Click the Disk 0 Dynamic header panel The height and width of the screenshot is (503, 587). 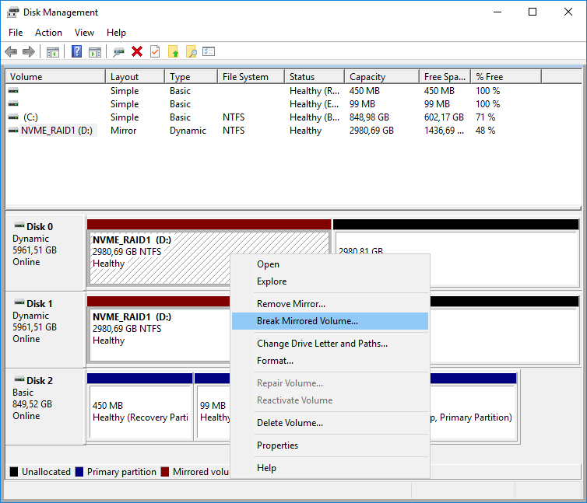(45, 253)
